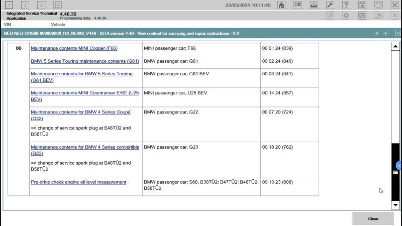Screen dimensions: 402x226
Task: Click the Integrated Service Technical Application title
Action: [x=32, y=16]
